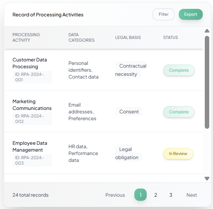The height and width of the screenshot is (209, 213).
Task: Open the Customer Data Processing record
Action: coord(30,63)
